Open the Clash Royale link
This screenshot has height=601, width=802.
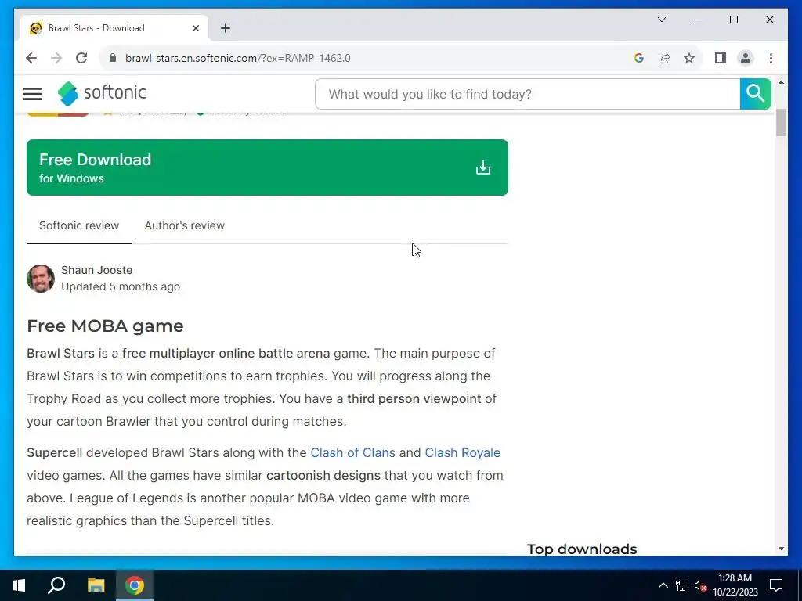click(462, 453)
